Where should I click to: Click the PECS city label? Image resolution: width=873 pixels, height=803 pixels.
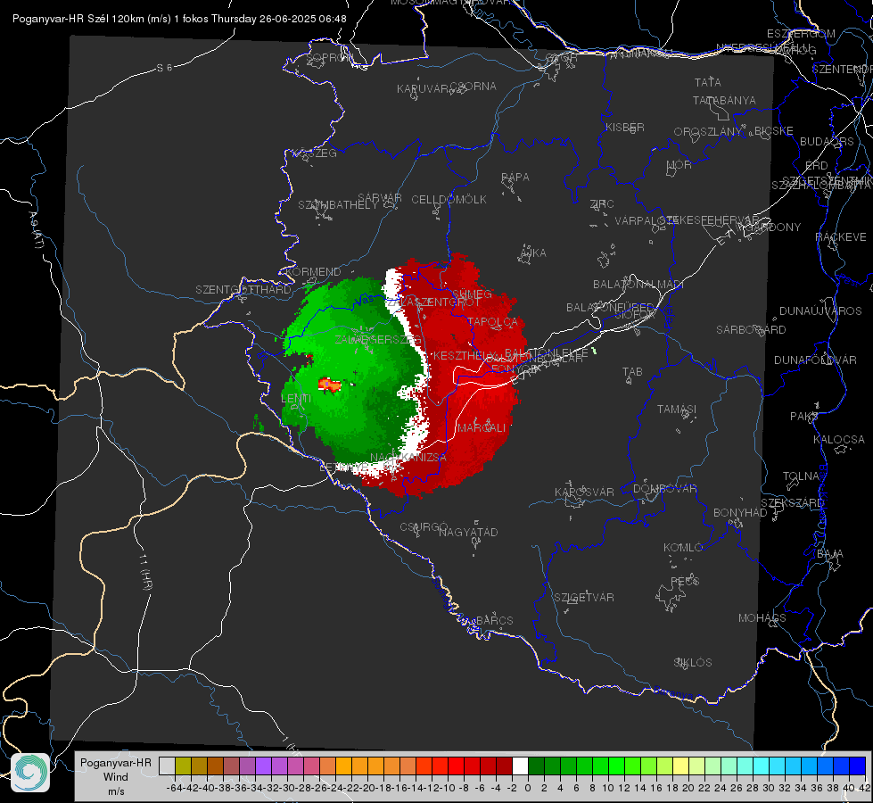[x=685, y=581]
